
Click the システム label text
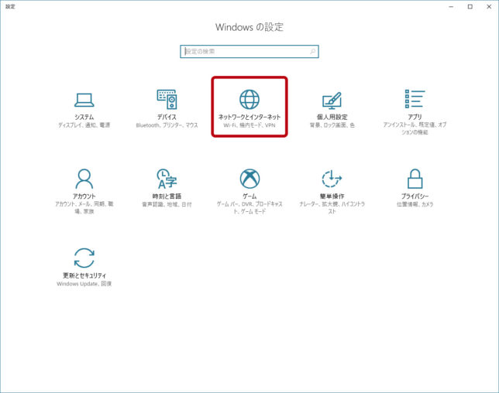coord(84,117)
